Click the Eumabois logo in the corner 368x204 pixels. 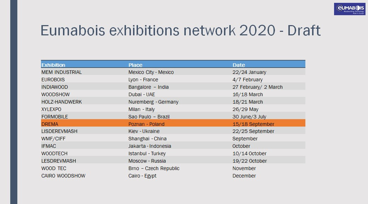click(x=350, y=9)
